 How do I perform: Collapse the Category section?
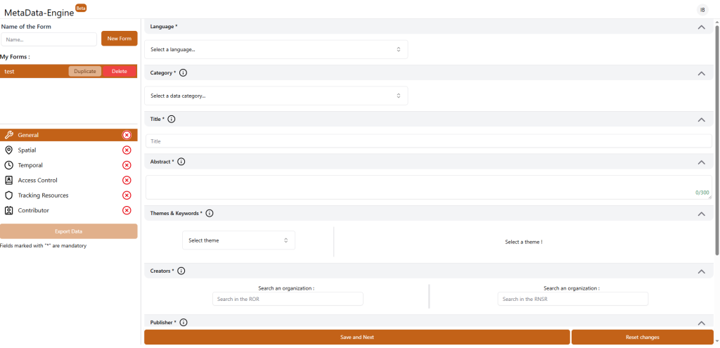click(701, 73)
